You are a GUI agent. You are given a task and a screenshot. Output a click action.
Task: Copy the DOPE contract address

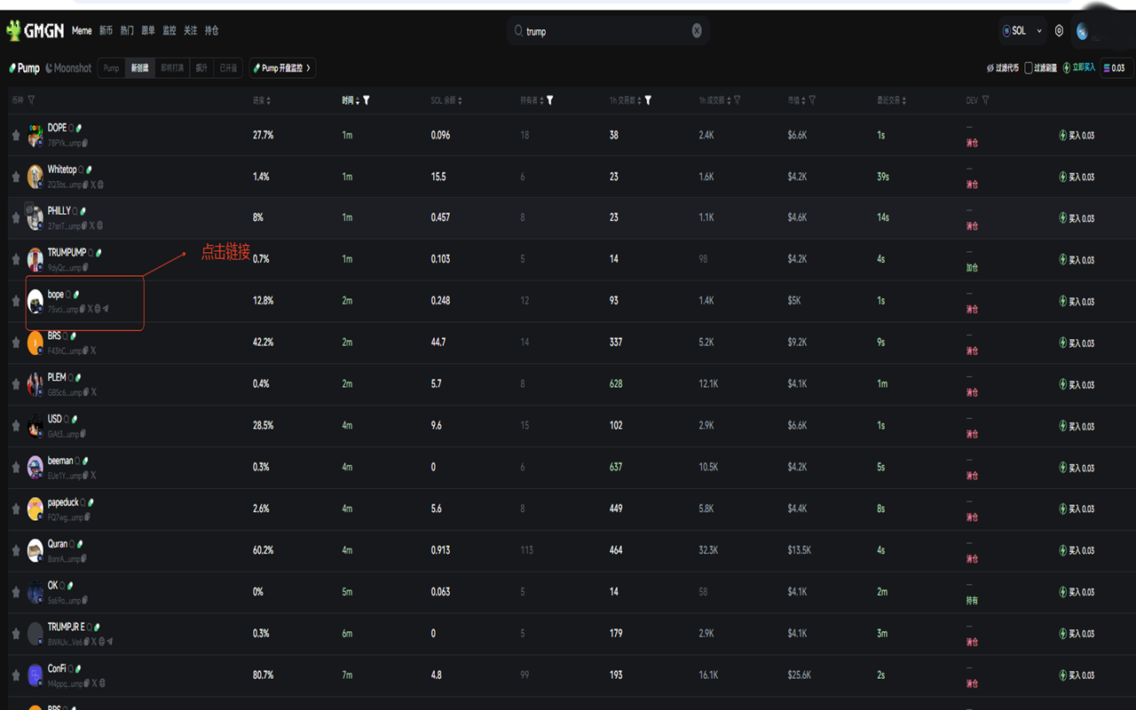click(85, 143)
